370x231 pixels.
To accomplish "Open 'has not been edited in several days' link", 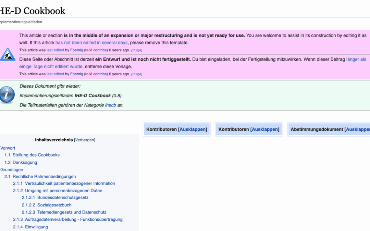I will [x=91, y=43].
